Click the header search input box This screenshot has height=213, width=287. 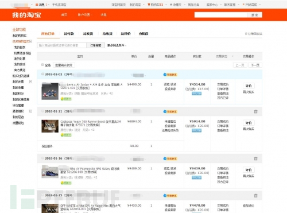click(221, 15)
